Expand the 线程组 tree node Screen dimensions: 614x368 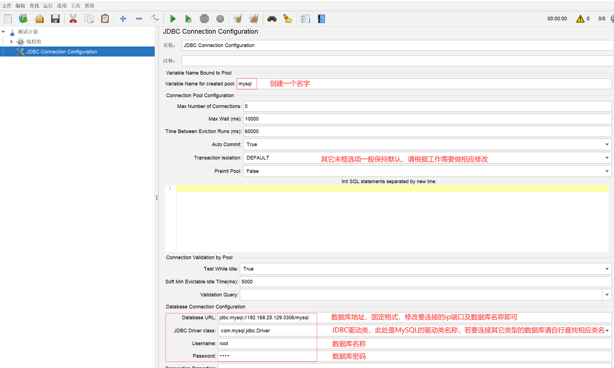coord(11,41)
